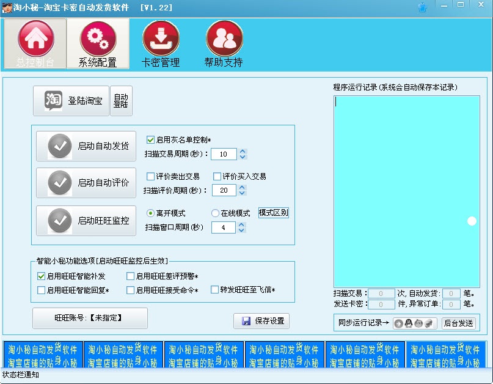Decrease 扫描评价周期 with the down arrow
This screenshot has height=384, width=493.
(243, 193)
